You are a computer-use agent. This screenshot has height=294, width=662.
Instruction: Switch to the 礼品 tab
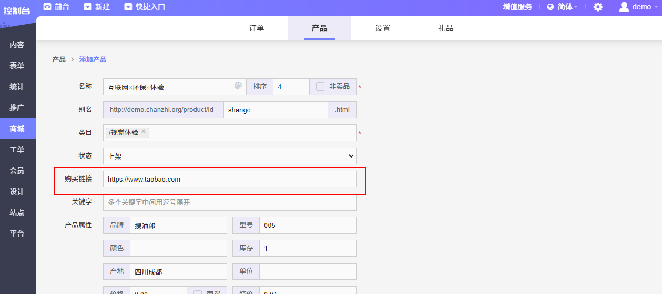click(x=445, y=28)
